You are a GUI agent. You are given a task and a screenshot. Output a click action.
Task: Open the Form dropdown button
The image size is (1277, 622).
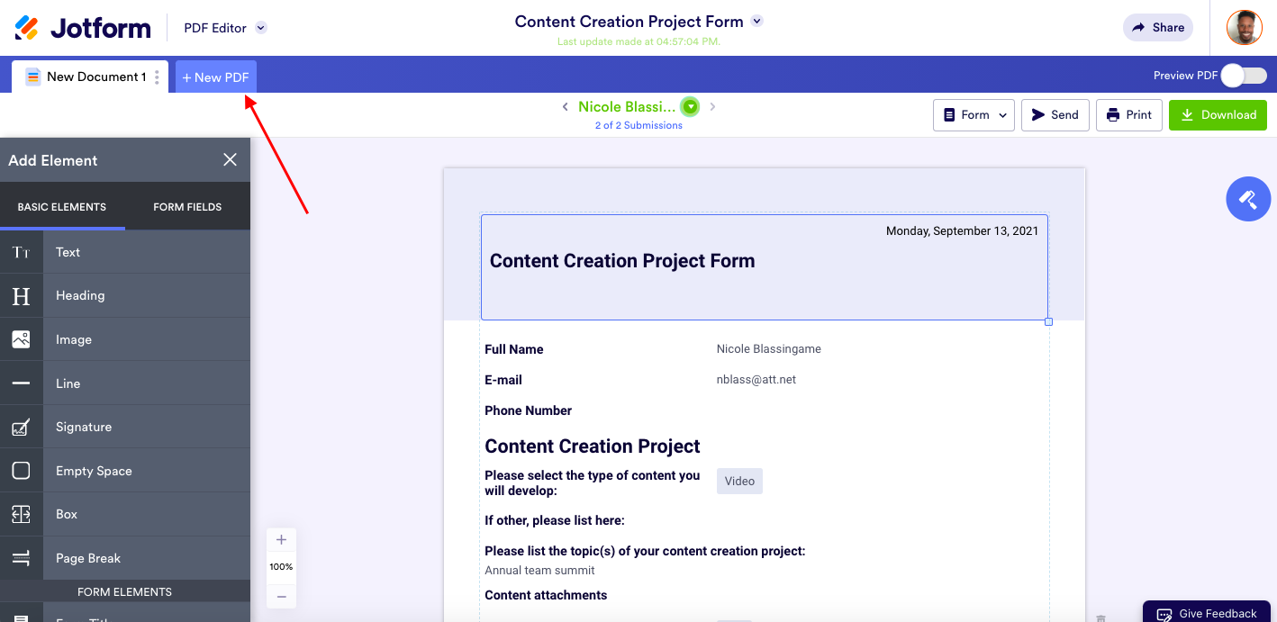tap(974, 115)
